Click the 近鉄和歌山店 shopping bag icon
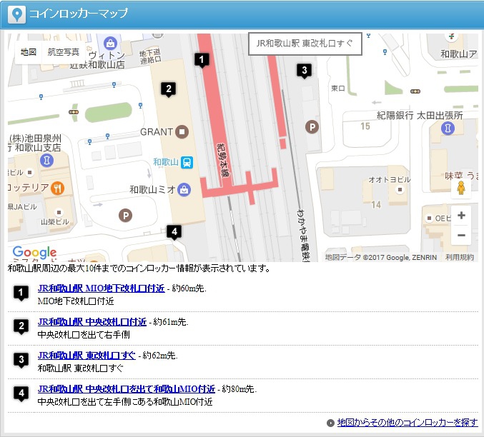484x437 pixels. [110, 43]
